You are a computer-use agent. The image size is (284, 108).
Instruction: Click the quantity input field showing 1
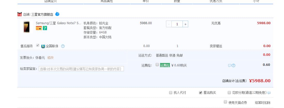click(177, 24)
